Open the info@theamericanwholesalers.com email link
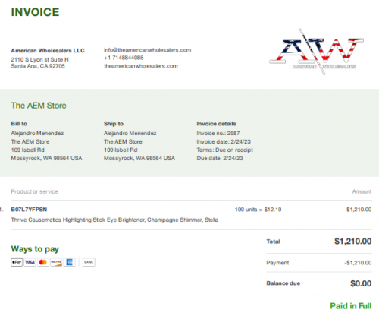Image resolution: width=379 pixels, height=319 pixels. pos(148,50)
